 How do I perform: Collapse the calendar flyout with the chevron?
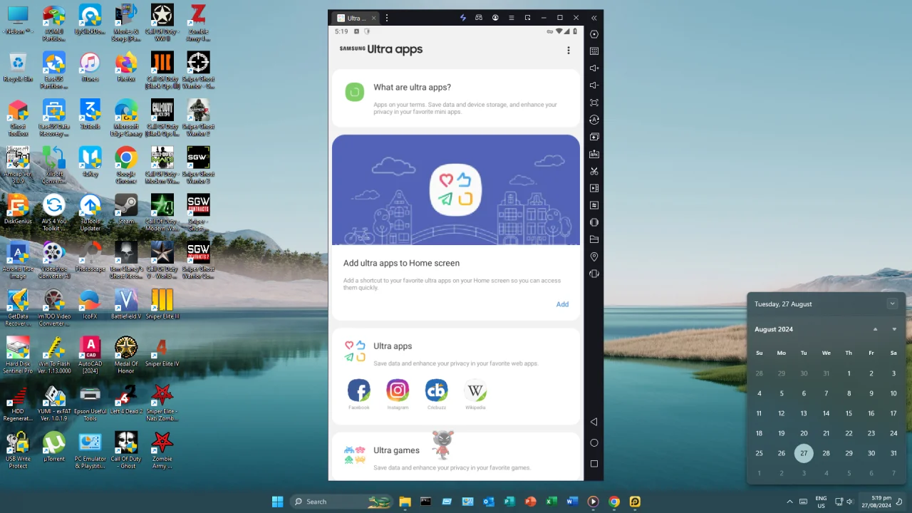[892, 304]
